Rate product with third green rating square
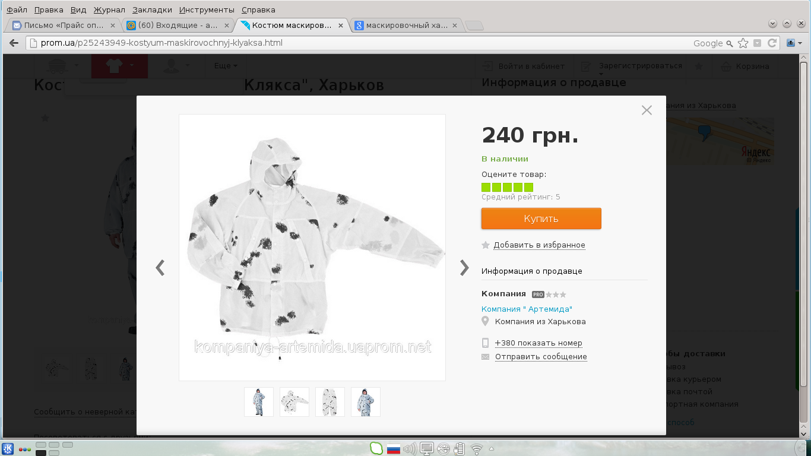The width and height of the screenshot is (811, 456). click(507, 187)
